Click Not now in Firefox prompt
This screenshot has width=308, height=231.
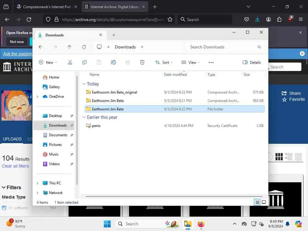point(17,42)
